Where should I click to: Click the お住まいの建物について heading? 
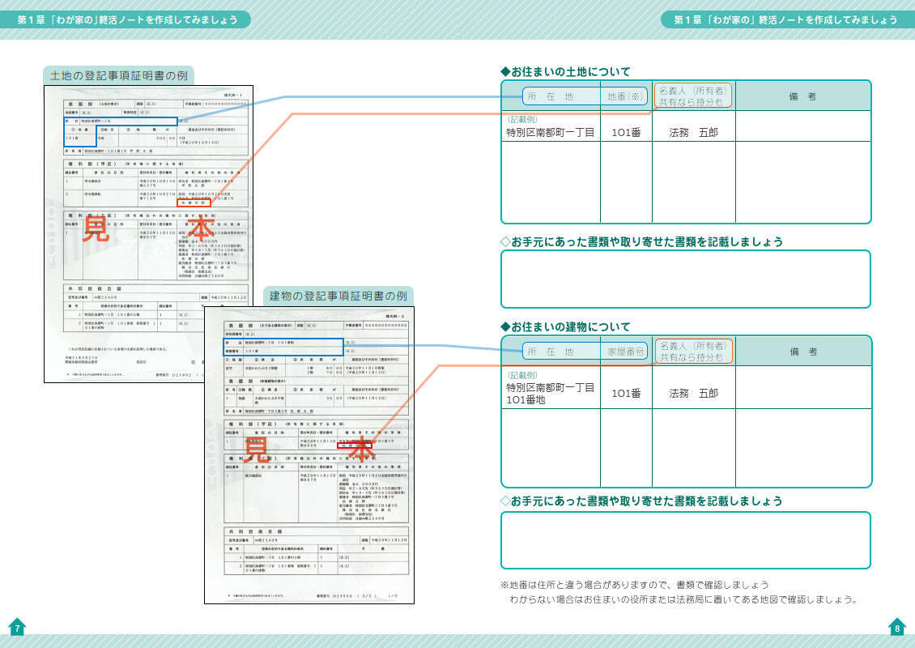[x=565, y=326]
